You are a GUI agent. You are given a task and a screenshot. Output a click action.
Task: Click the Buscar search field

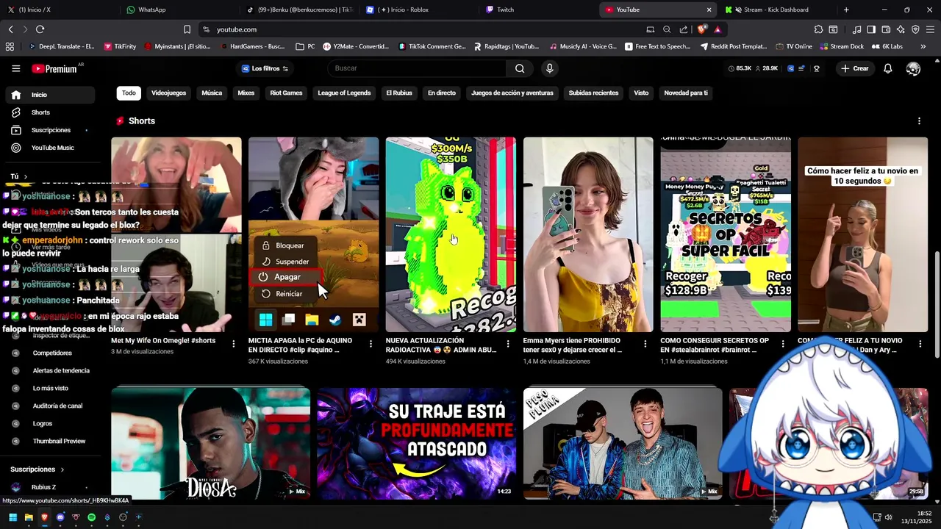(418, 68)
